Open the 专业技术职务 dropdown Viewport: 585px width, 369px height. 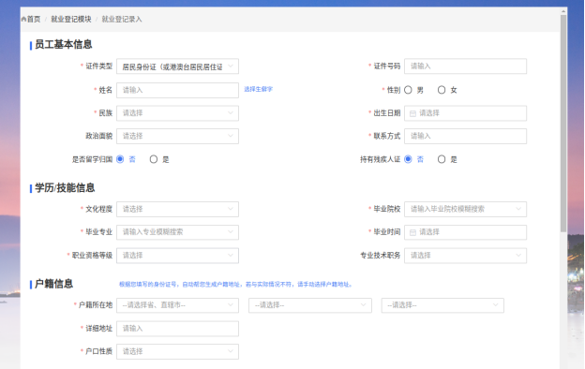click(465, 256)
